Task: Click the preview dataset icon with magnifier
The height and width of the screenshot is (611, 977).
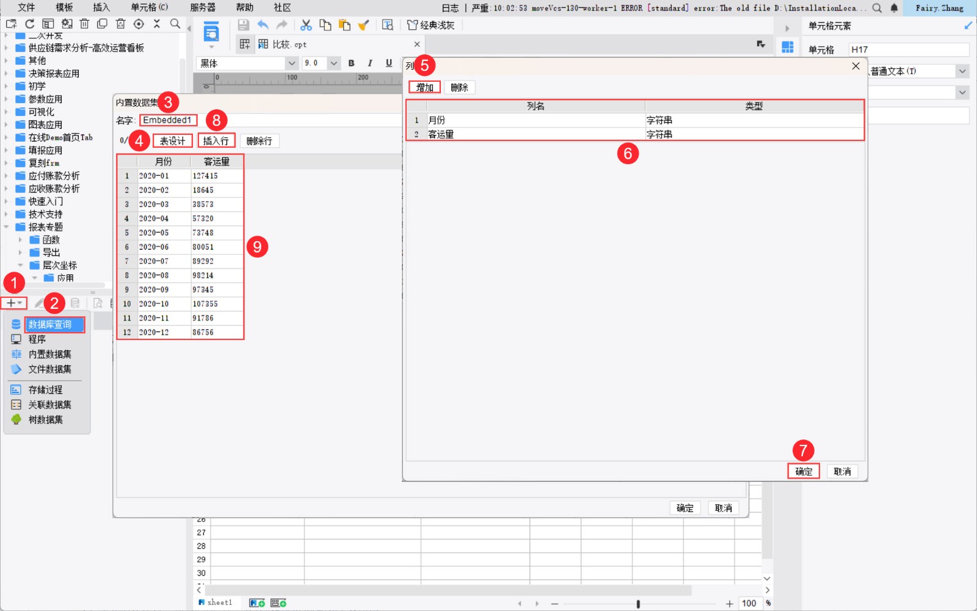Action: click(98, 303)
